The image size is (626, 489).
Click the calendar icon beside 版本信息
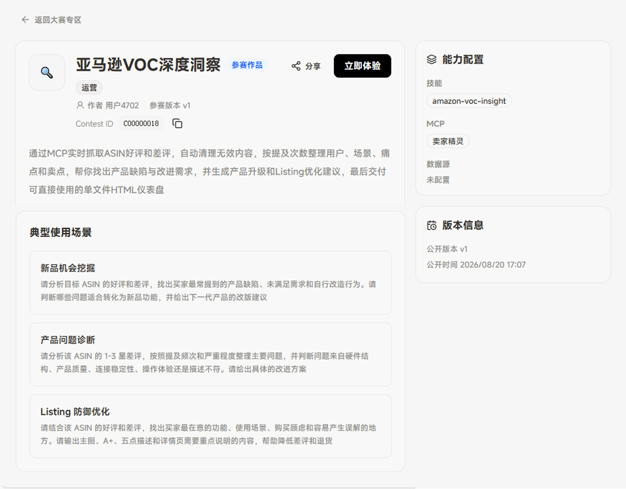[x=432, y=225]
